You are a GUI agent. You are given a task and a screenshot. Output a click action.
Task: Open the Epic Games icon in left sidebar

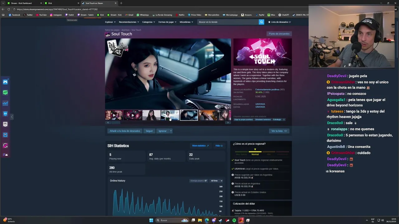coord(5,124)
